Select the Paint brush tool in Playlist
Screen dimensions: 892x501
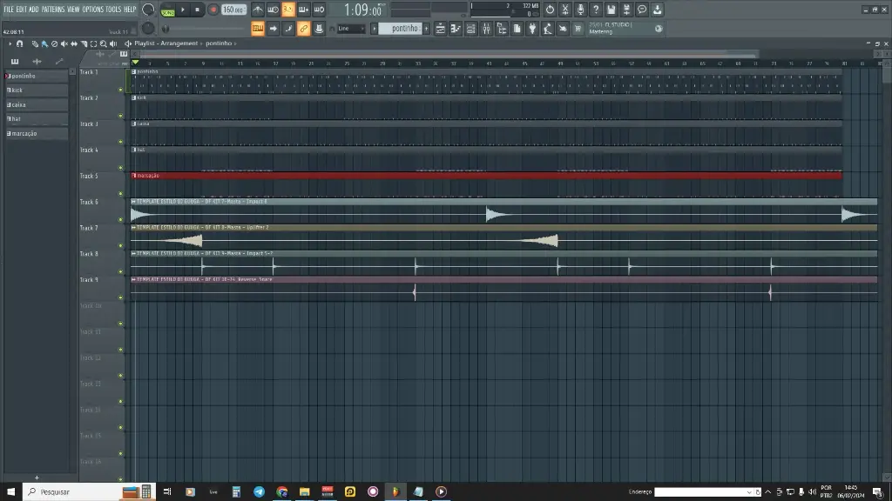(44, 43)
